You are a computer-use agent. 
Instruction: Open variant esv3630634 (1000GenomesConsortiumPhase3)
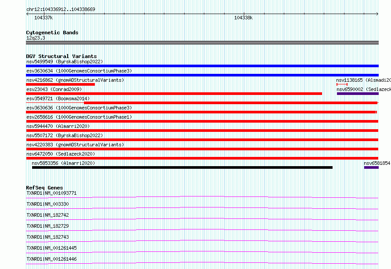79,71
